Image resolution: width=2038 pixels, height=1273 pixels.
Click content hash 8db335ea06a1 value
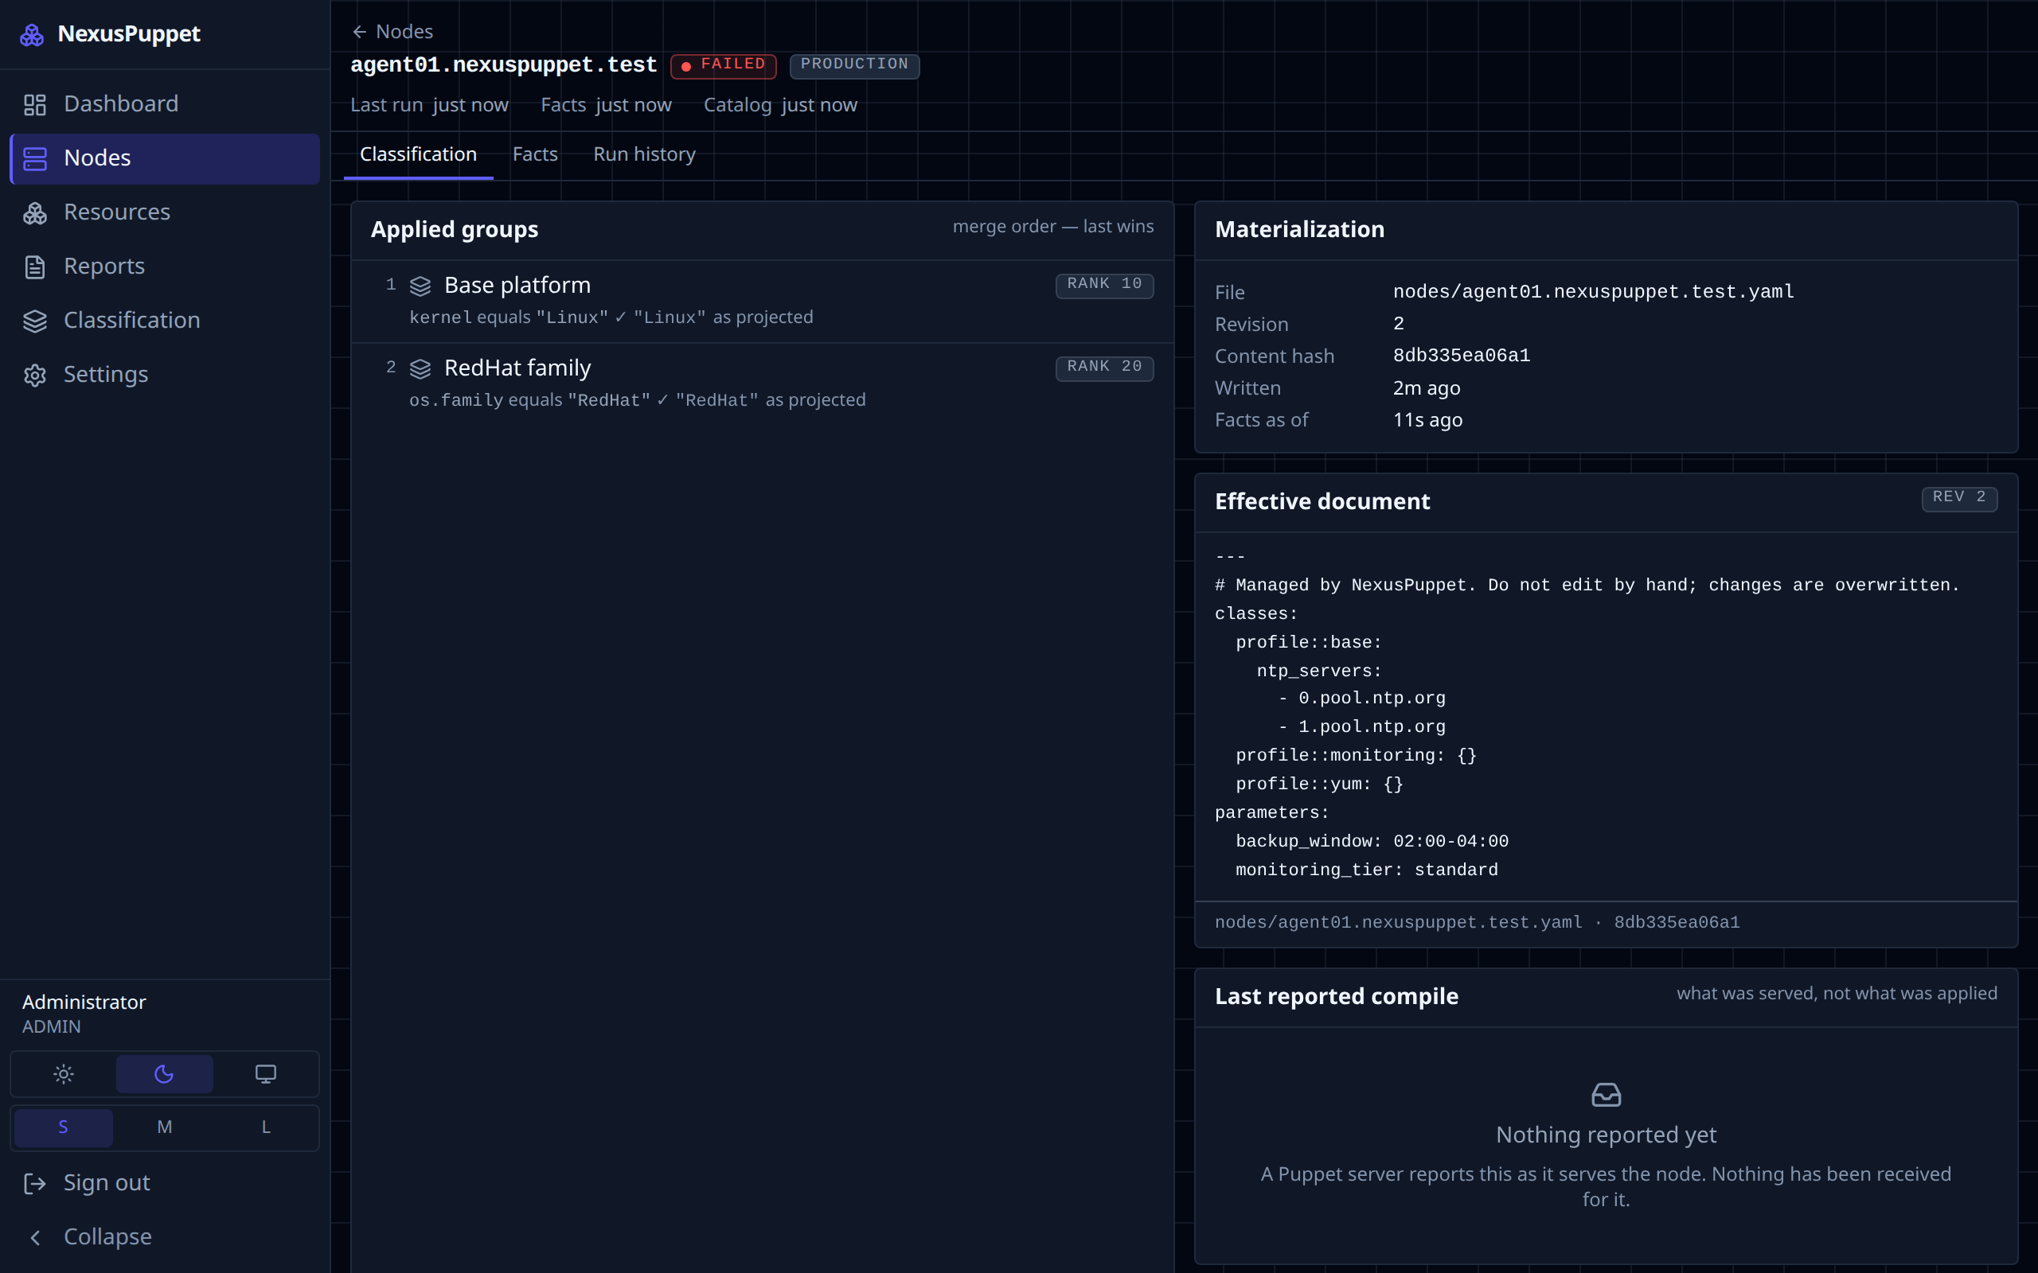coord(1461,356)
